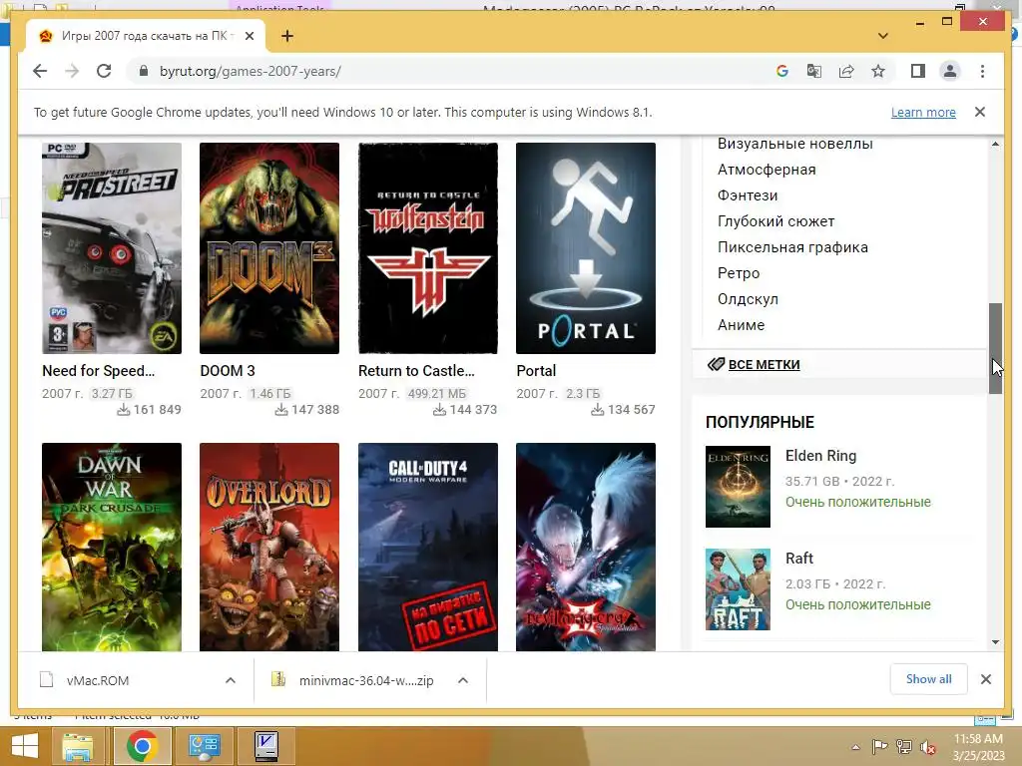Open Devil May Cry 3 cover

pyautogui.click(x=585, y=548)
